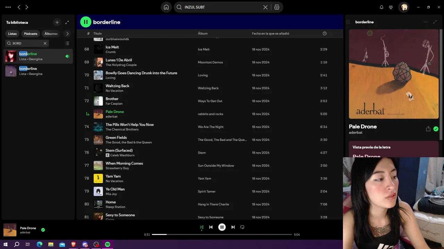Skip to the next track
The height and width of the screenshot is (249, 444).
(233, 227)
